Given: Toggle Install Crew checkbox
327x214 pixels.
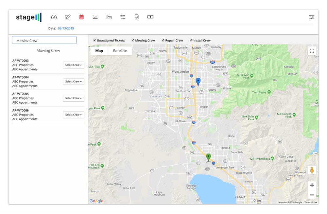Looking at the screenshot, I should coord(191,40).
